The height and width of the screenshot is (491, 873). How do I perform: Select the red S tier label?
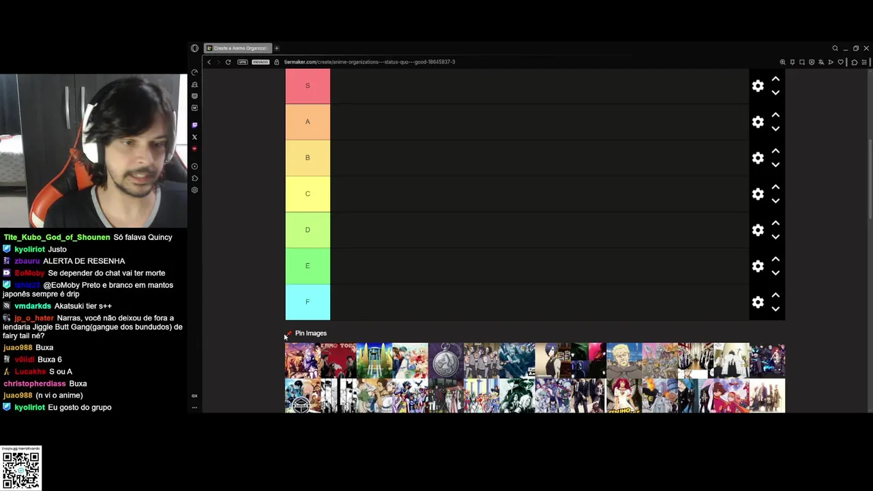(x=308, y=86)
